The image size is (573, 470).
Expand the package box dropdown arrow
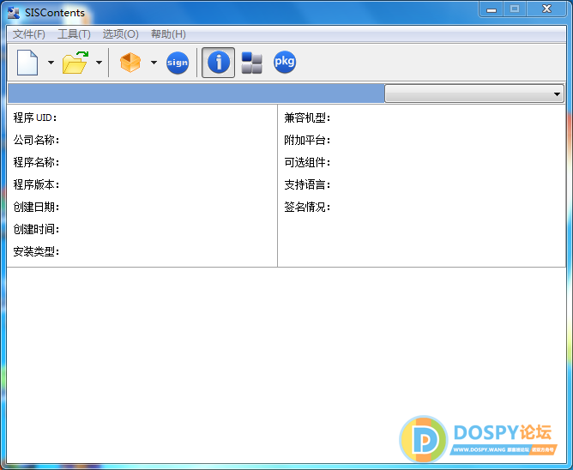click(154, 63)
